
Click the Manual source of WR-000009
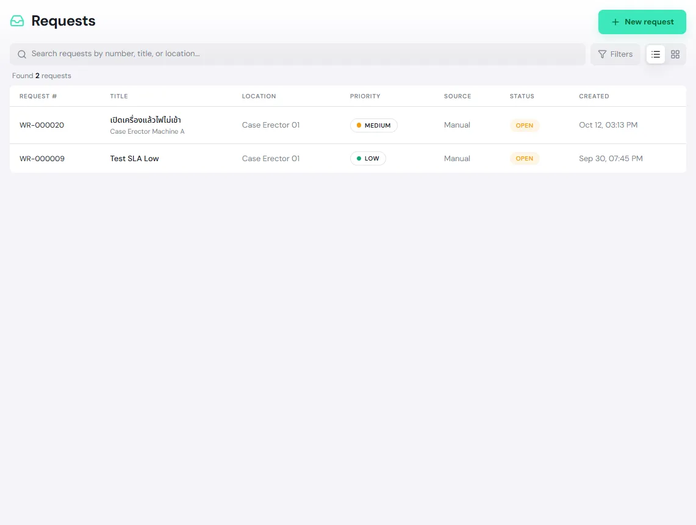click(457, 159)
